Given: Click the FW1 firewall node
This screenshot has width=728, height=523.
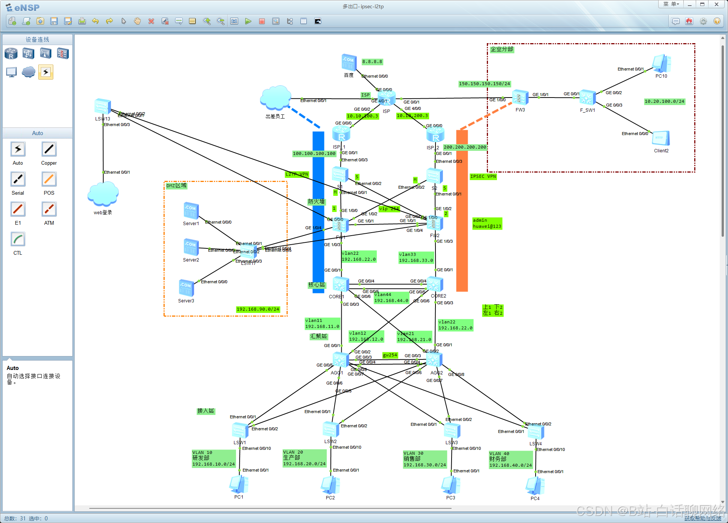Looking at the screenshot, I should pyautogui.click(x=340, y=225).
